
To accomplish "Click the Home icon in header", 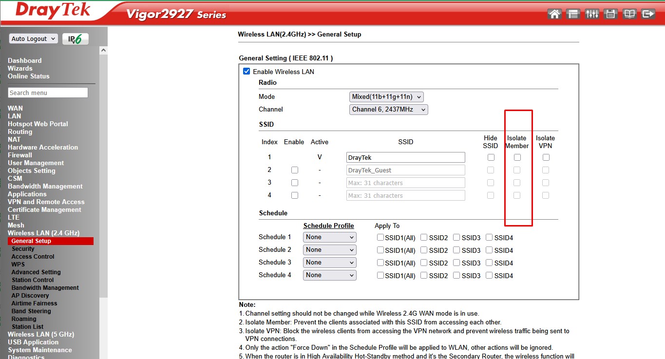I will pyautogui.click(x=554, y=14).
